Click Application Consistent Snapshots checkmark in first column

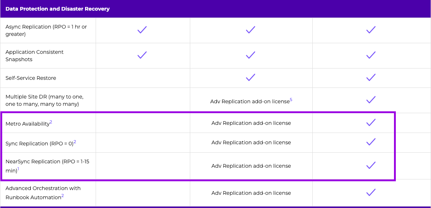point(142,55)
